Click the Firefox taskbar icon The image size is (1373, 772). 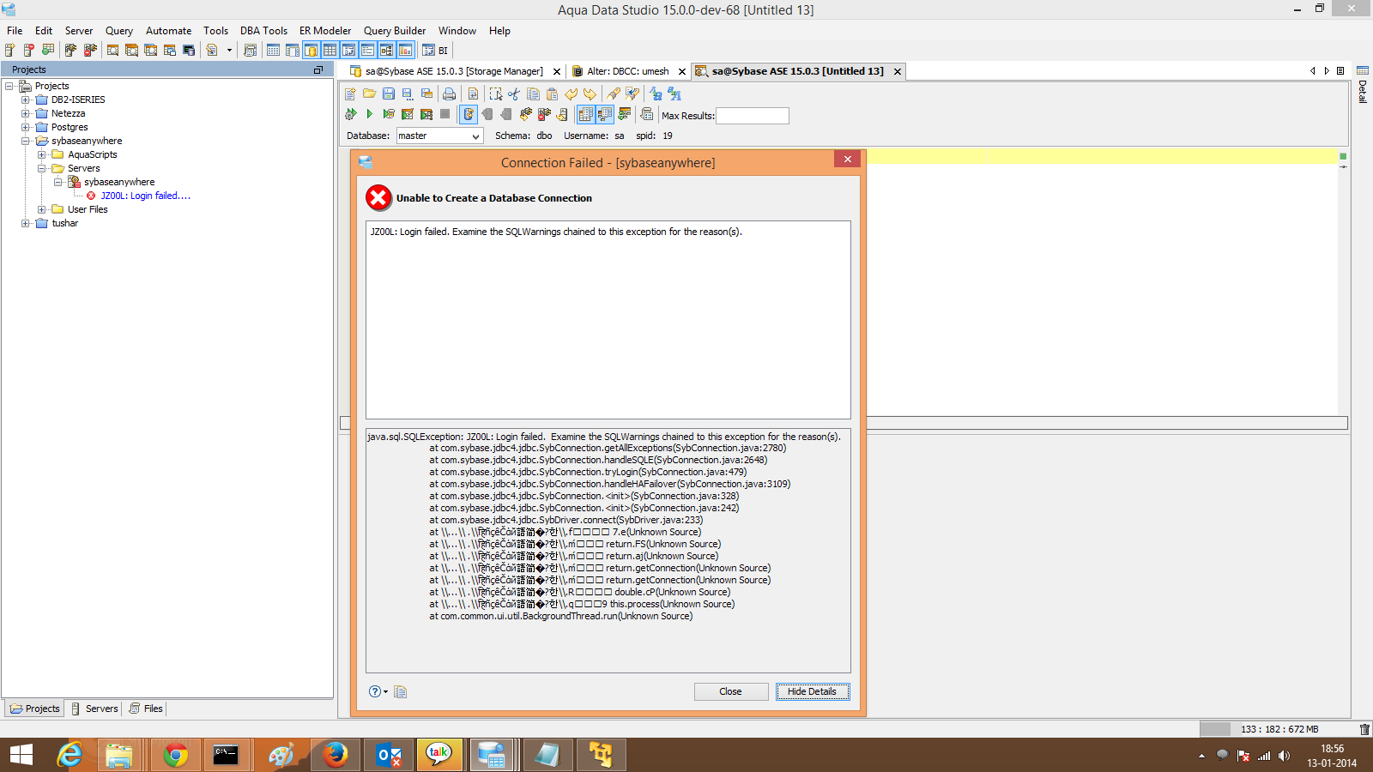point(335,755)
